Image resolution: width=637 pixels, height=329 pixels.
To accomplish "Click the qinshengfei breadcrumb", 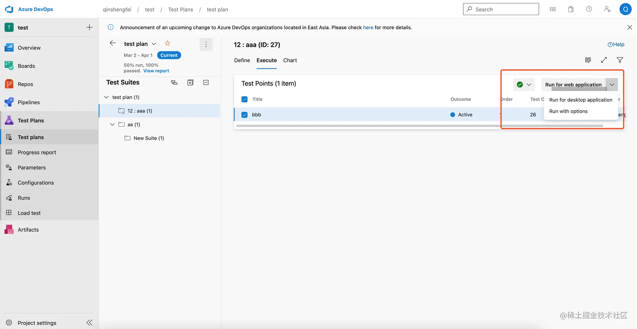I will coord(118,9).
